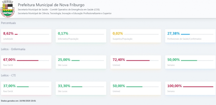
Task: Click the Secretaria Municipal de Ciência, Tecnologia subtitle
Action: tap(65, 13)
